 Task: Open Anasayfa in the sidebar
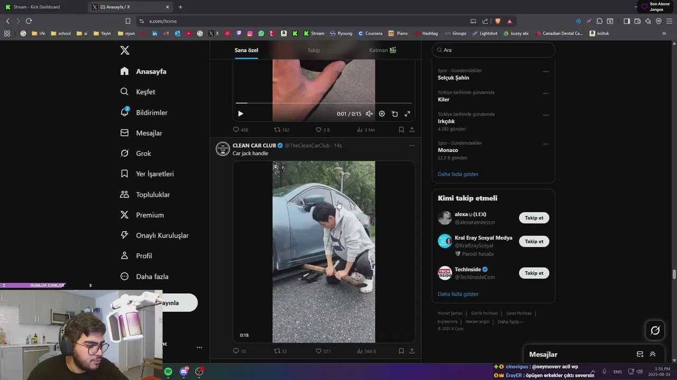pos(143,71)
